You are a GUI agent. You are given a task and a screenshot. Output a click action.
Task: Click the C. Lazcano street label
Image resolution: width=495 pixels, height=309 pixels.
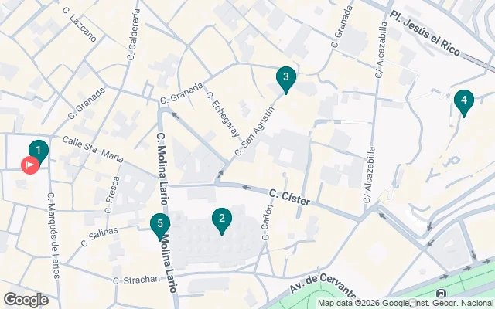tap(80, 25)
